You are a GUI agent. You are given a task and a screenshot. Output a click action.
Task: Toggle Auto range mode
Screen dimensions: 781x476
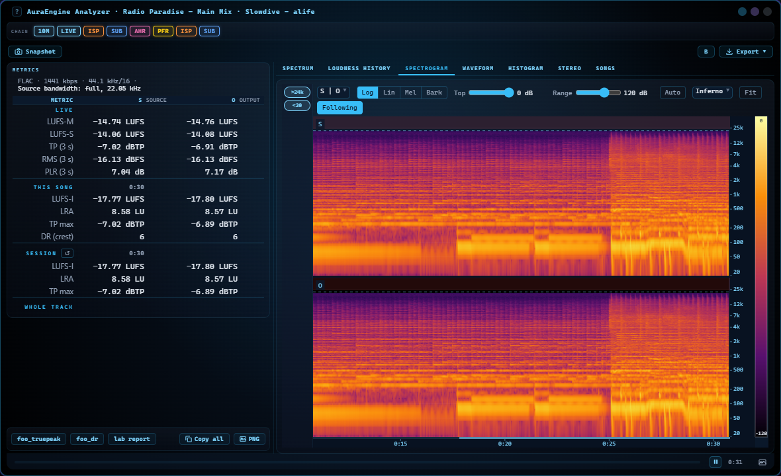(672, 93)
